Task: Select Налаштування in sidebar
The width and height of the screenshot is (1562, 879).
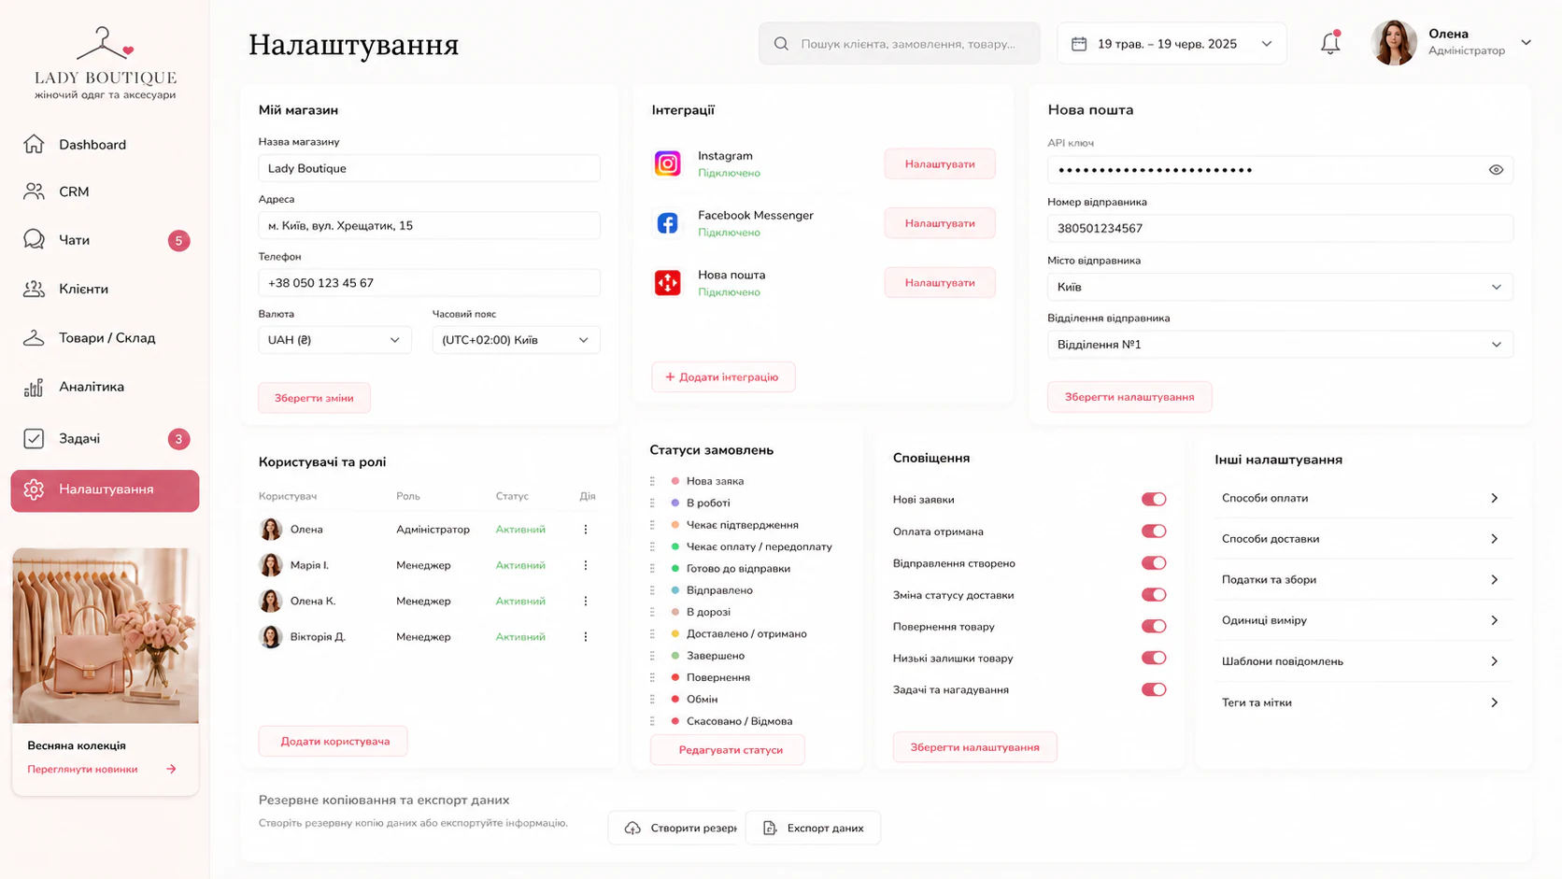Action: [x=105, y=490]
